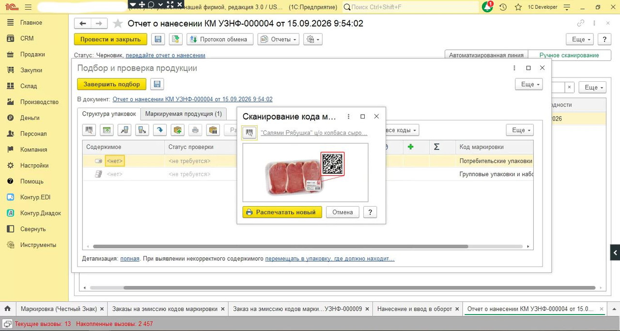Switch to Ручное сканирование mode

569,55
